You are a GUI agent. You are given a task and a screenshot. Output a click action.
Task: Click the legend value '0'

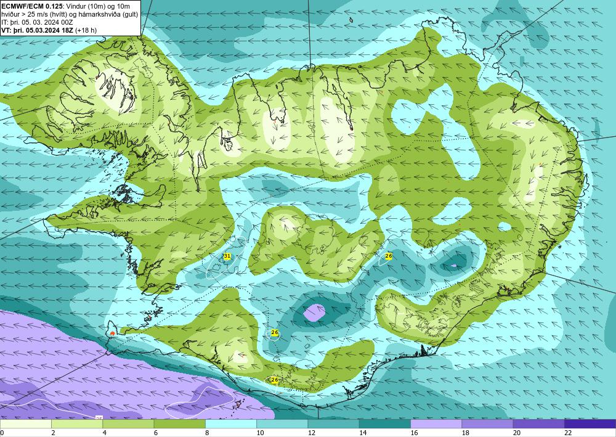click(x=2, y=433)
